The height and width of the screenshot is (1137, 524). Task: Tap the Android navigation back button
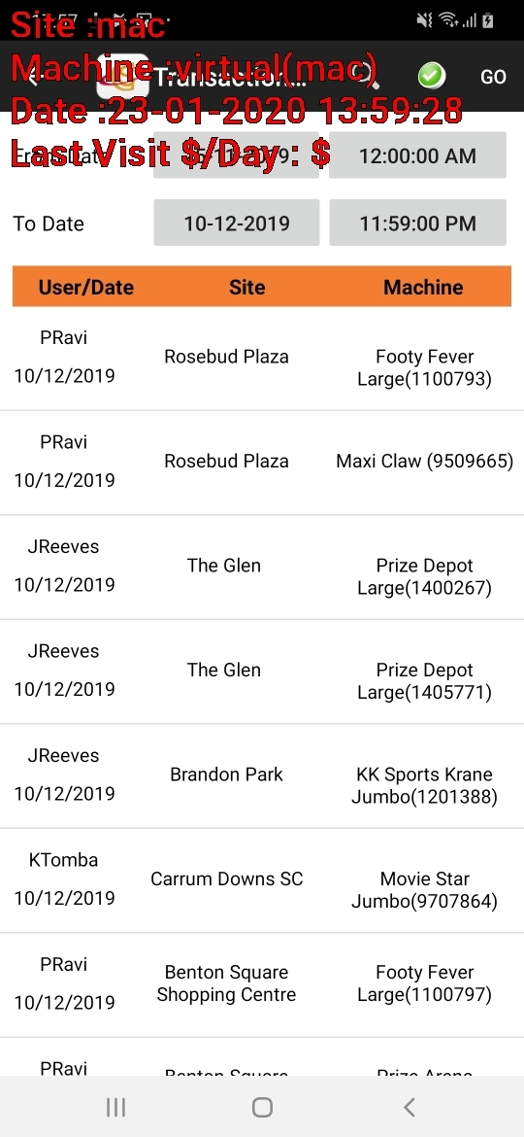click(409, 1107)
